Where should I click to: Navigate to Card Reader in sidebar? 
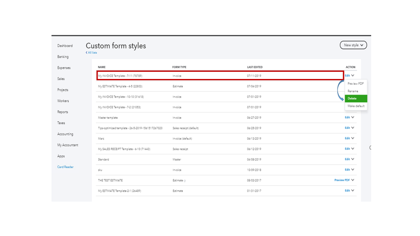point(66,167)
